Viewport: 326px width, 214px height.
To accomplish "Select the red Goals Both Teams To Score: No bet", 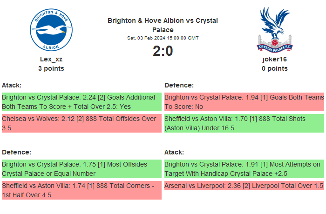I will 244,102.
